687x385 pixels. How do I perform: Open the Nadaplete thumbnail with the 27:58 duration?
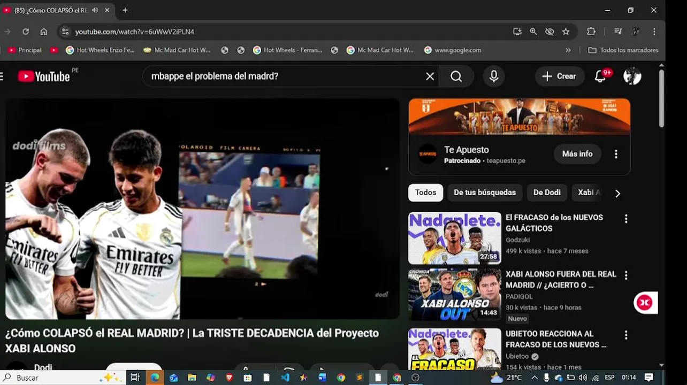point(455,238)
